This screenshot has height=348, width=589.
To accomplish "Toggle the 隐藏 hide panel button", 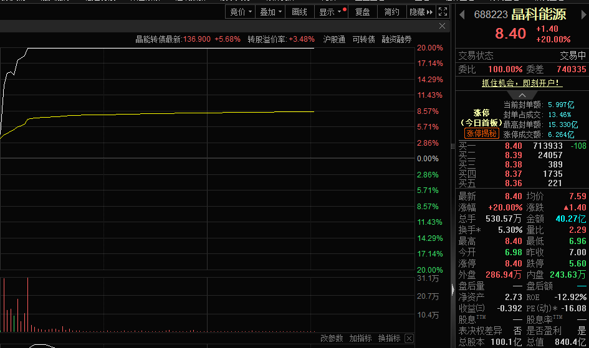I will coord(421,12).
